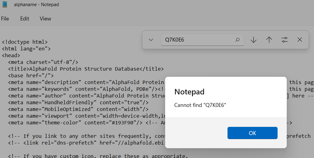
Task: Click the base href line
Action: [31, 75]
